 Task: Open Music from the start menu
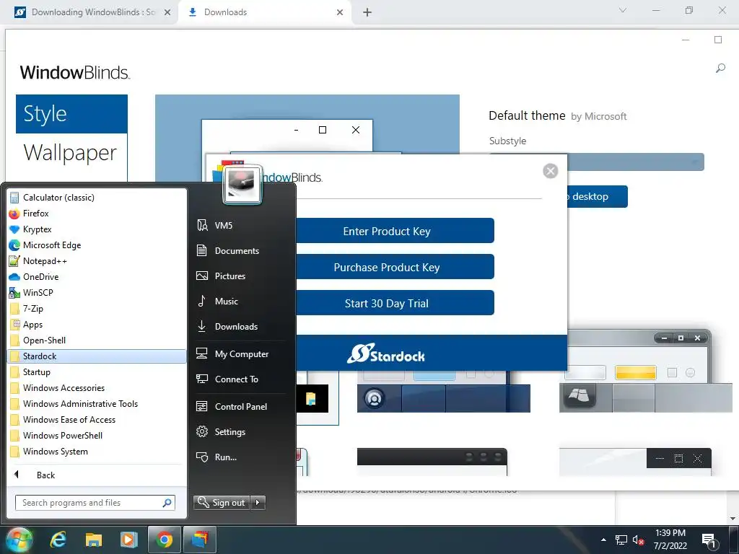click(241, 301)
